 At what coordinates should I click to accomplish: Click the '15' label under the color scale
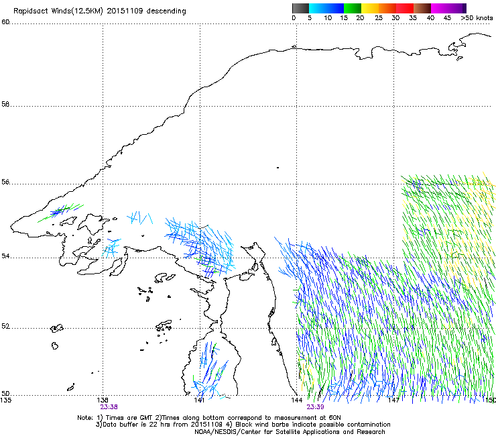pyautogui.click(x=344, y=18)
